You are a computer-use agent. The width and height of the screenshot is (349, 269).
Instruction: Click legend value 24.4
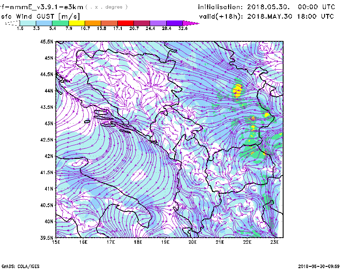tap(150, 28)
